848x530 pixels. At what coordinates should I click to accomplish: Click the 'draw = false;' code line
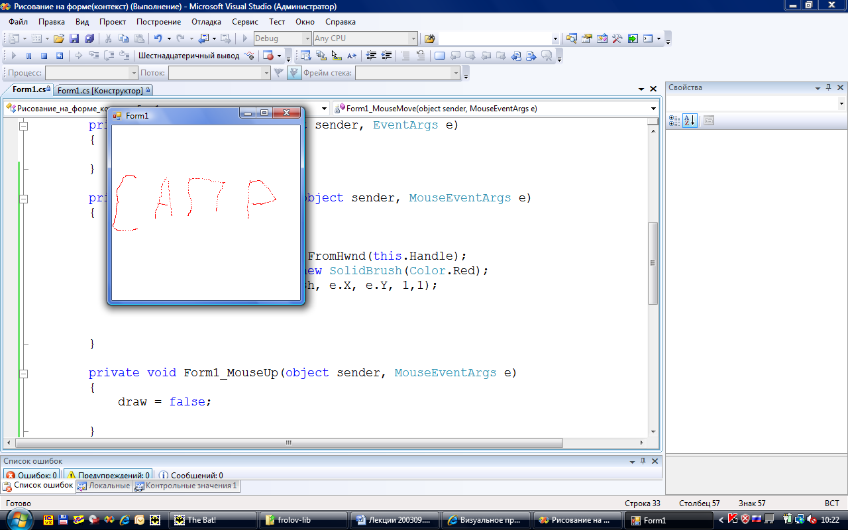[164, 401]
